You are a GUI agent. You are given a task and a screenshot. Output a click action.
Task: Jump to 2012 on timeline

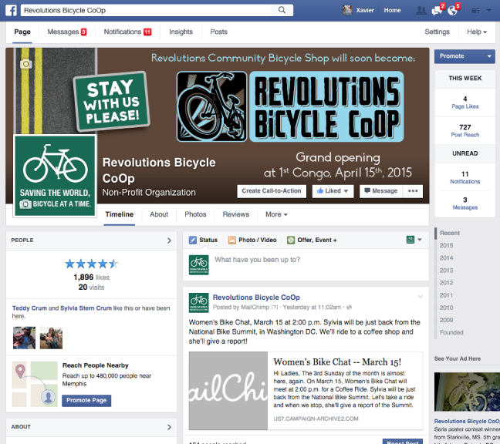coord(446,283)
